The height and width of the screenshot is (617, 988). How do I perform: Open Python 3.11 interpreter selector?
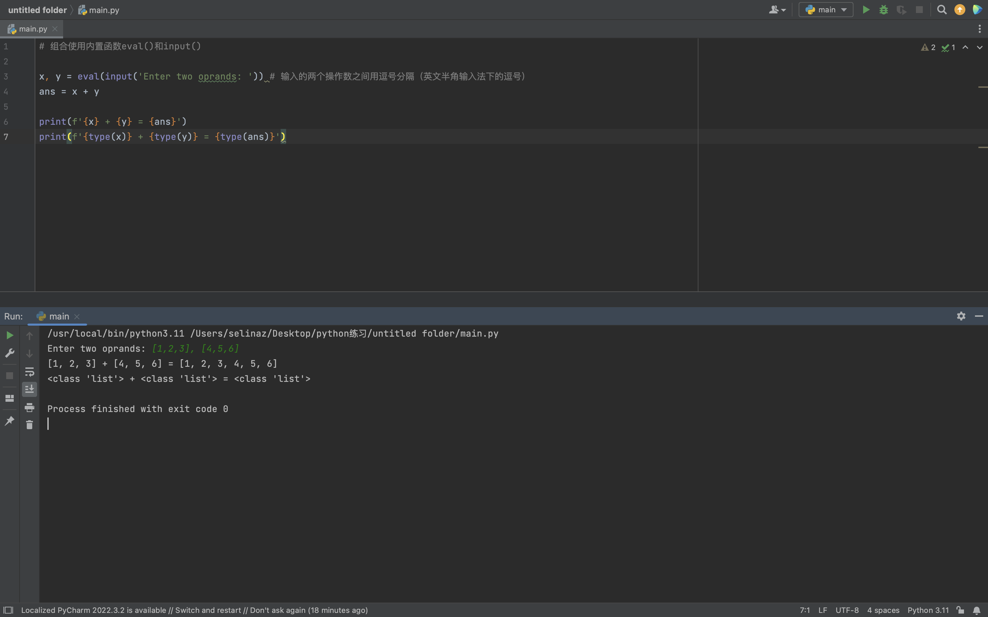click(x=928, y=610)
